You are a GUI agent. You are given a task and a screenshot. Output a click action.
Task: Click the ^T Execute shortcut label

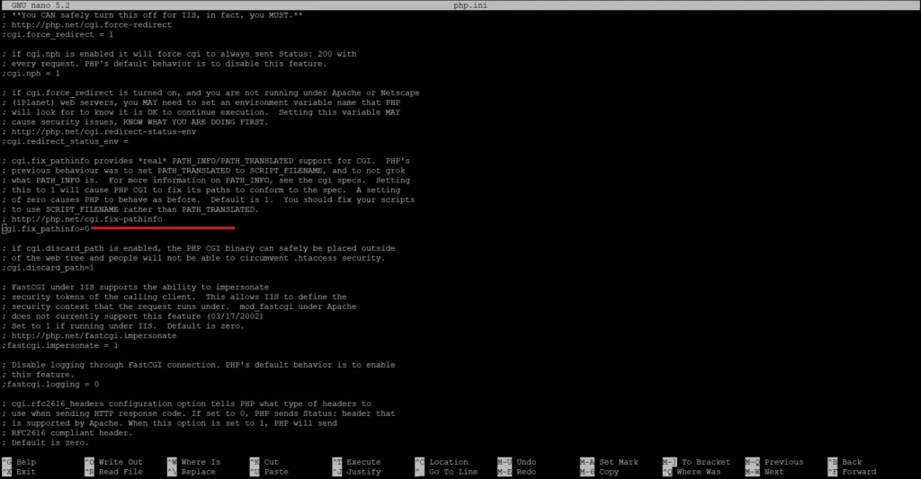point(356,462)
